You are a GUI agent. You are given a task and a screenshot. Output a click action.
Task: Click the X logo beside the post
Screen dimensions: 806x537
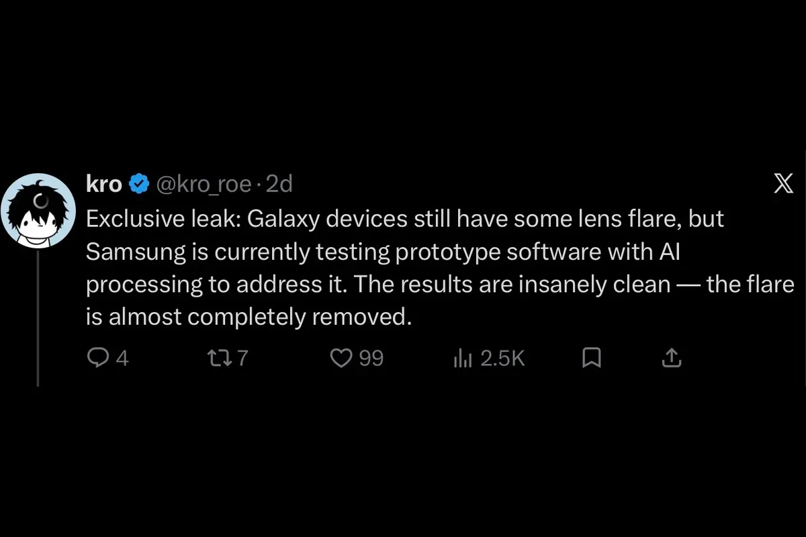tap(784, 183)
